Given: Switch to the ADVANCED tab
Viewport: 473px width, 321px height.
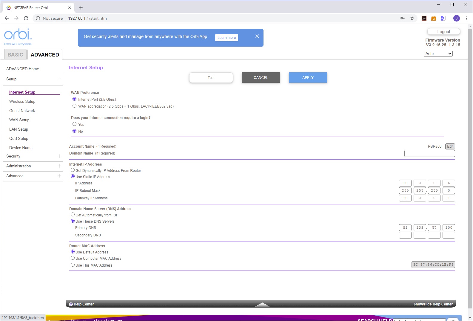Looking at the screenshot, I should (x=45, y=55).
